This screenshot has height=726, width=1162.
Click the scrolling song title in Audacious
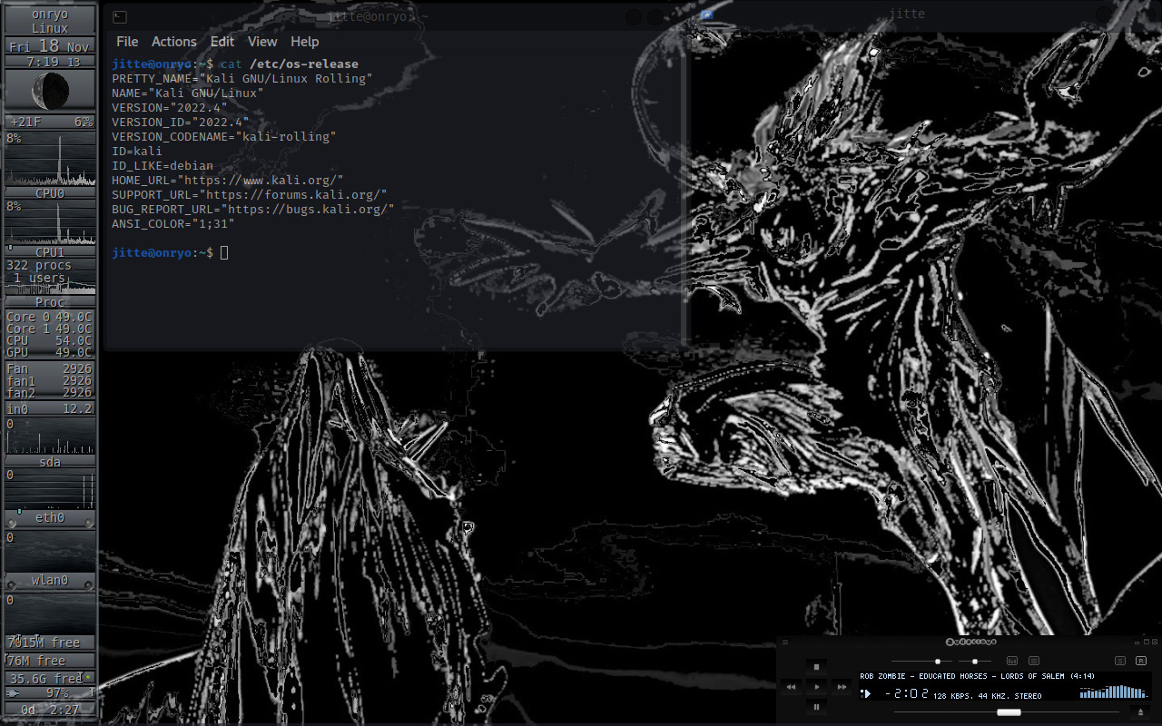click(x=977, y=676)
